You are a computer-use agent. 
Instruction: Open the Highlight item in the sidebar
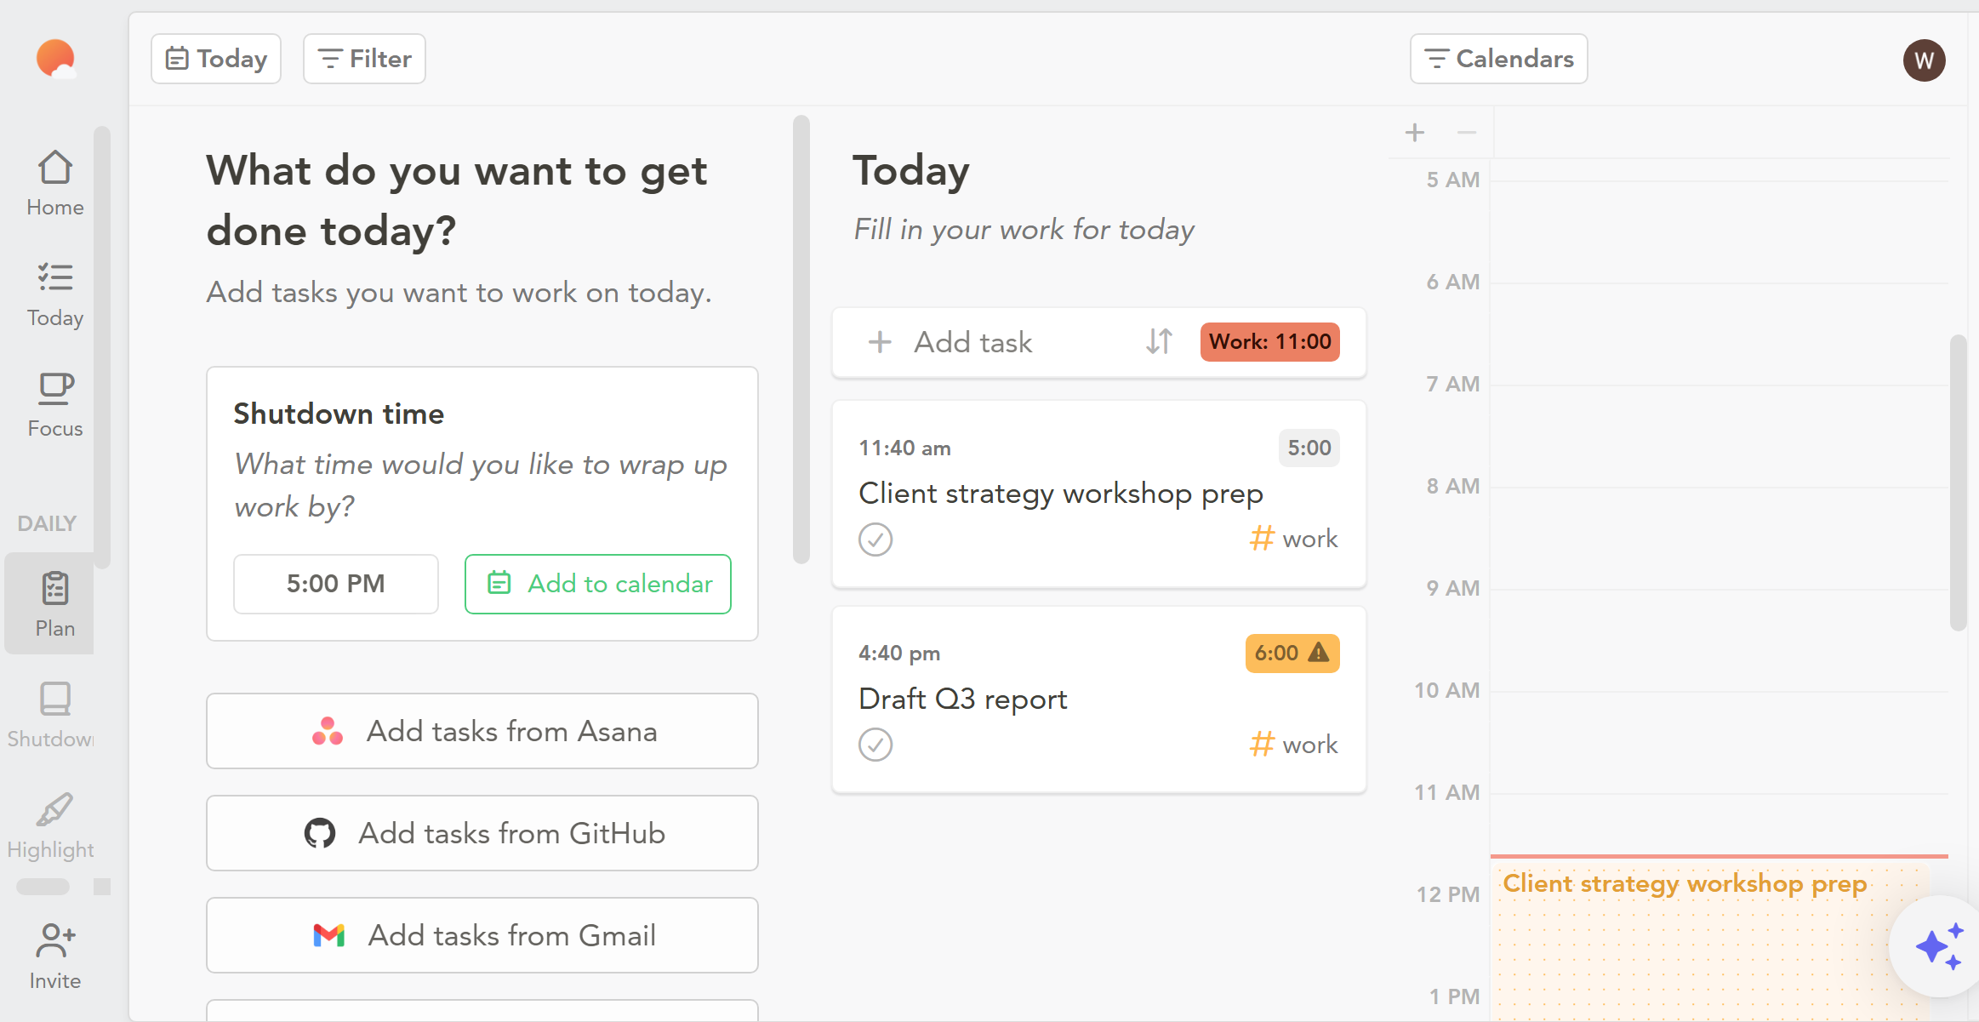[49, 825]
